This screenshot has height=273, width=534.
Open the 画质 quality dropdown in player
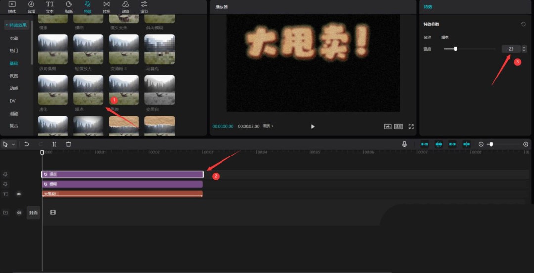tap(268, 126)
